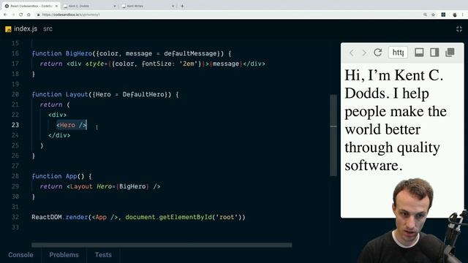Click the editor horizontal scrollbar

(x=162, y=245)
